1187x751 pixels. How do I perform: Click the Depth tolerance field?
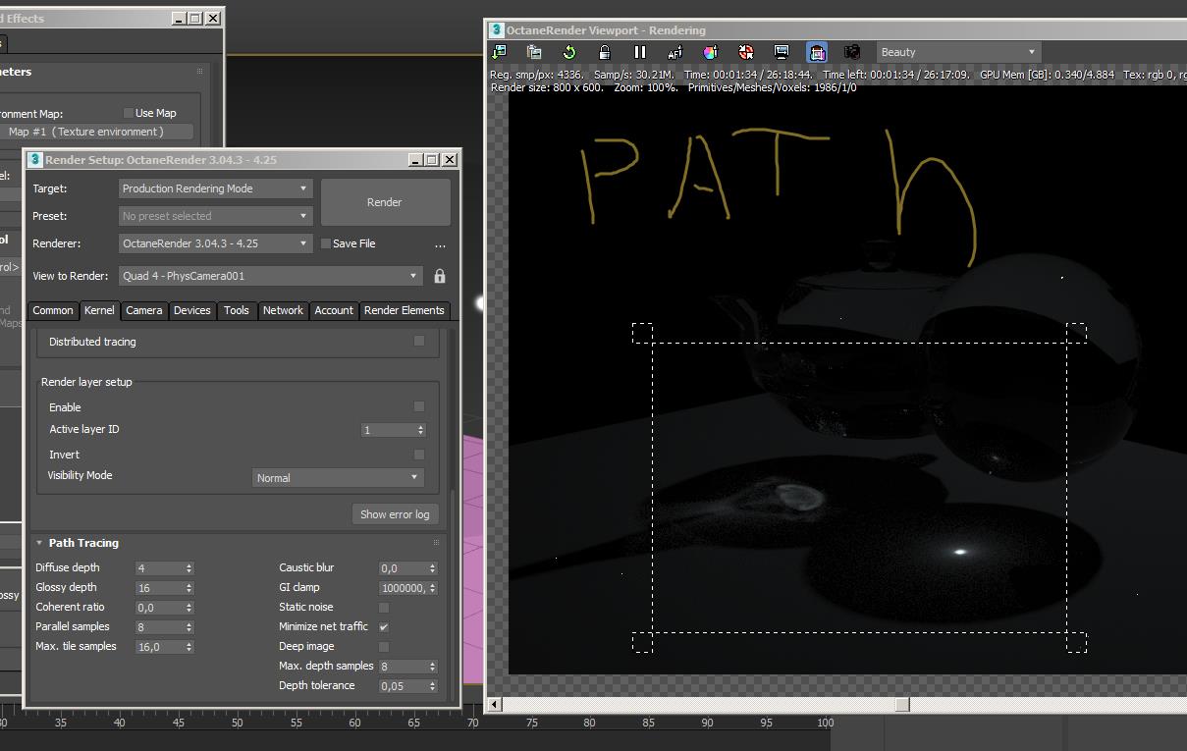click(403, 686)
